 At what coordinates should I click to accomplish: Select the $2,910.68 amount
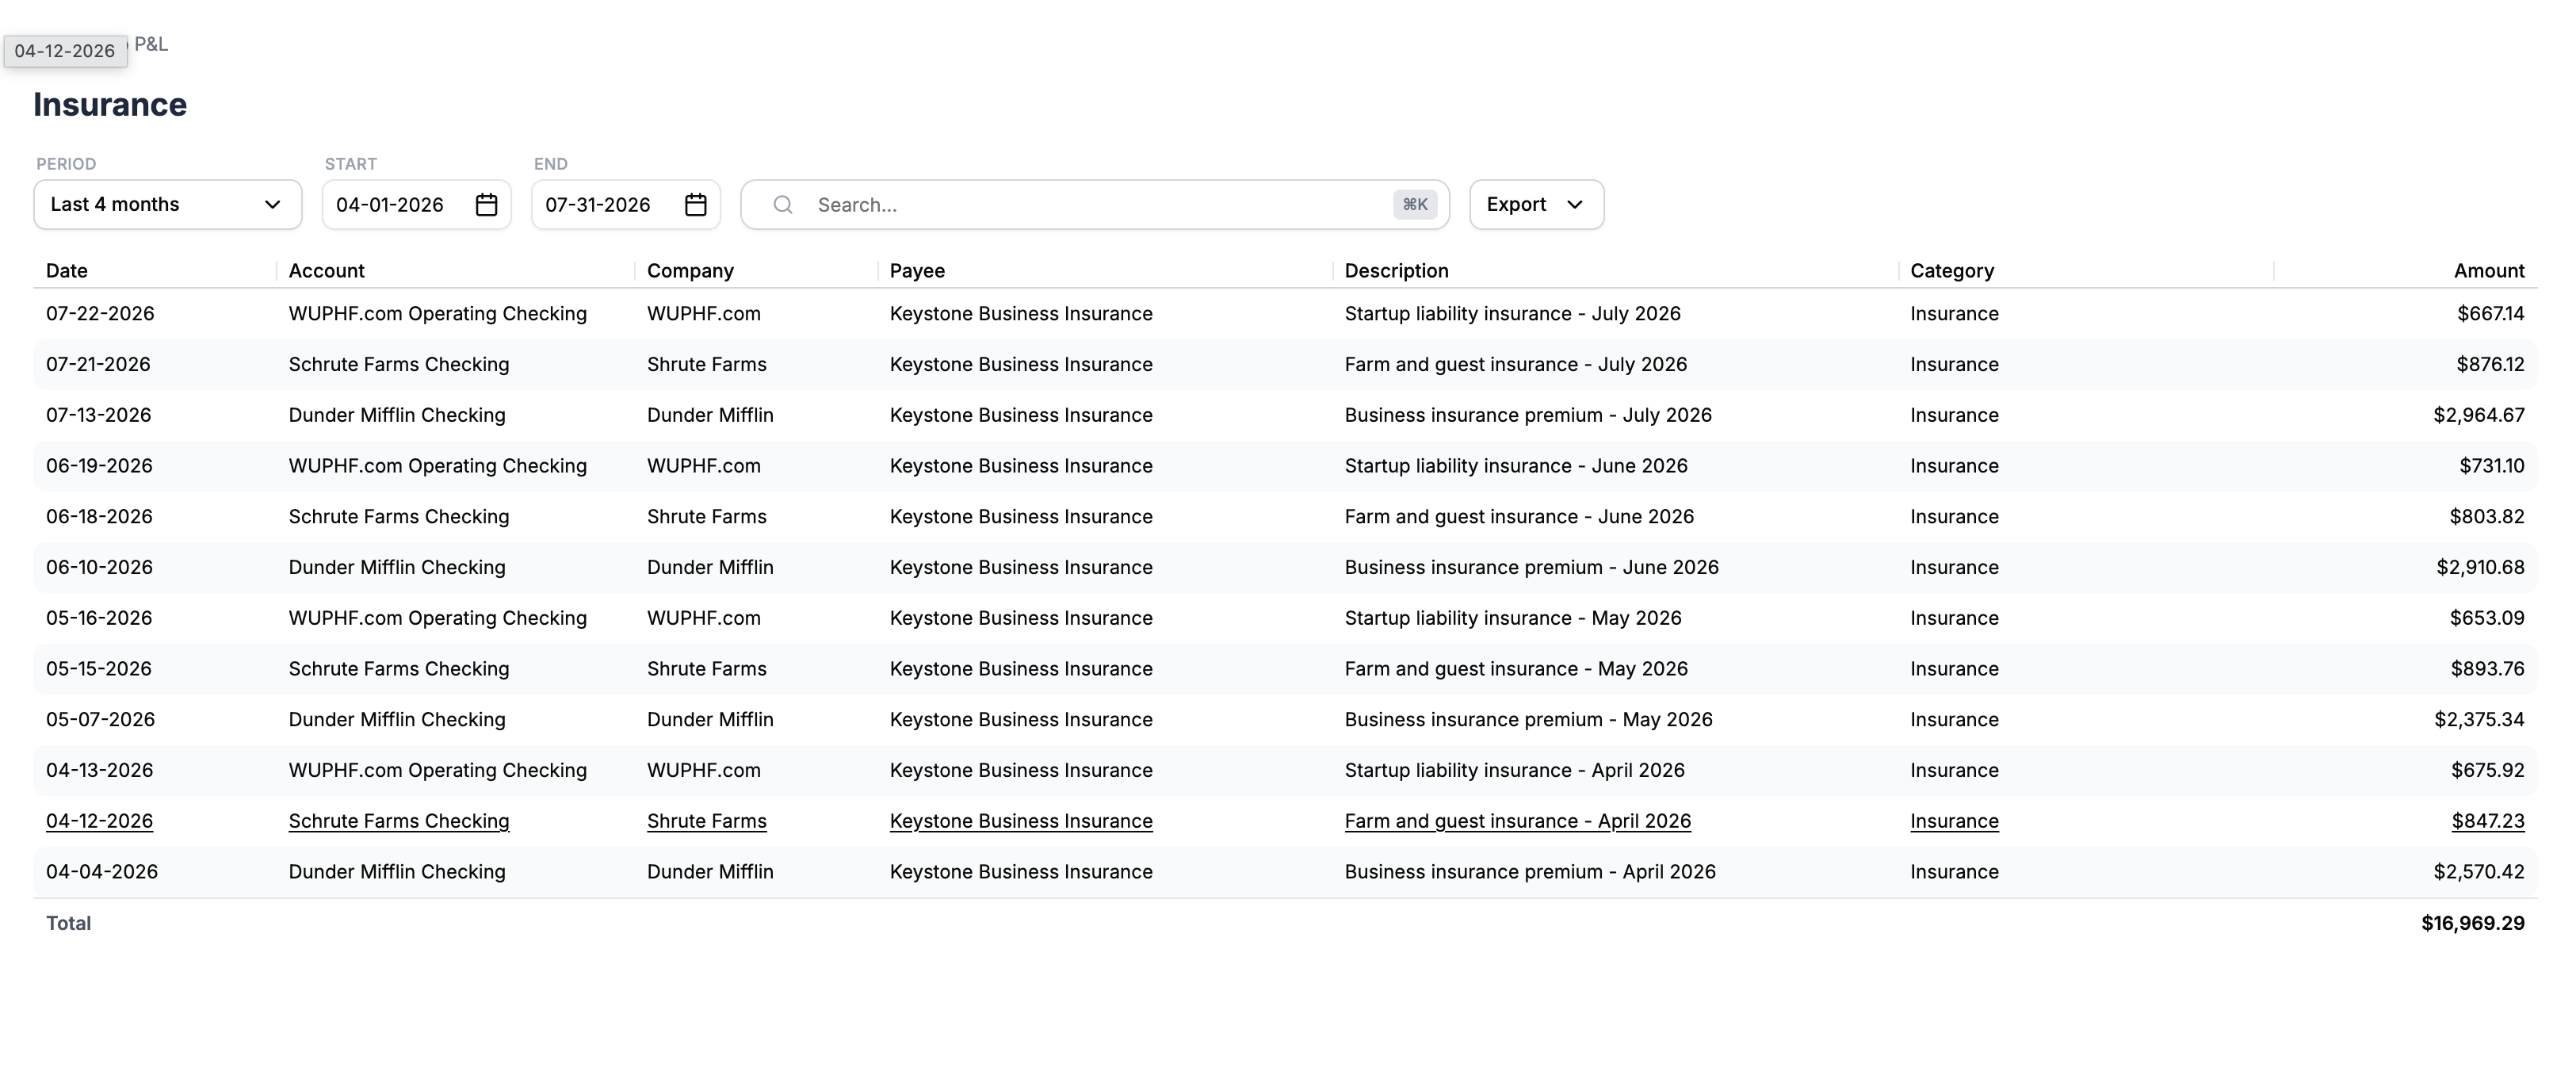point(2480,568)
